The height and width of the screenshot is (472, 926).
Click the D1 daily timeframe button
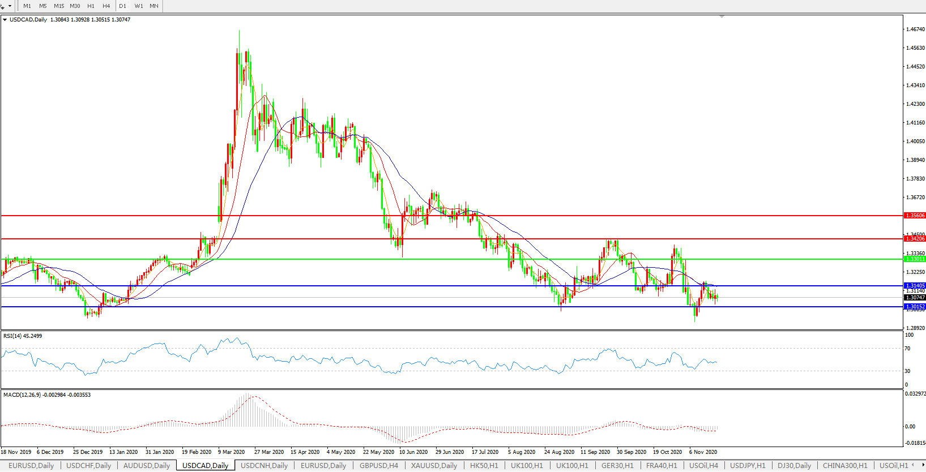[x=122, y=6]
